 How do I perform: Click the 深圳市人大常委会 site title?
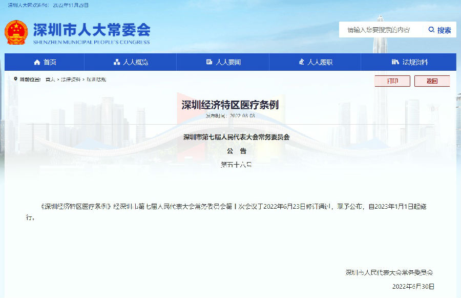[x=91, y=29]
